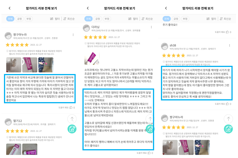Viewport: 238px width, 158px height.
Task: Open the 최신순 sort dropdown in right panel
Action: pos(225,19)
